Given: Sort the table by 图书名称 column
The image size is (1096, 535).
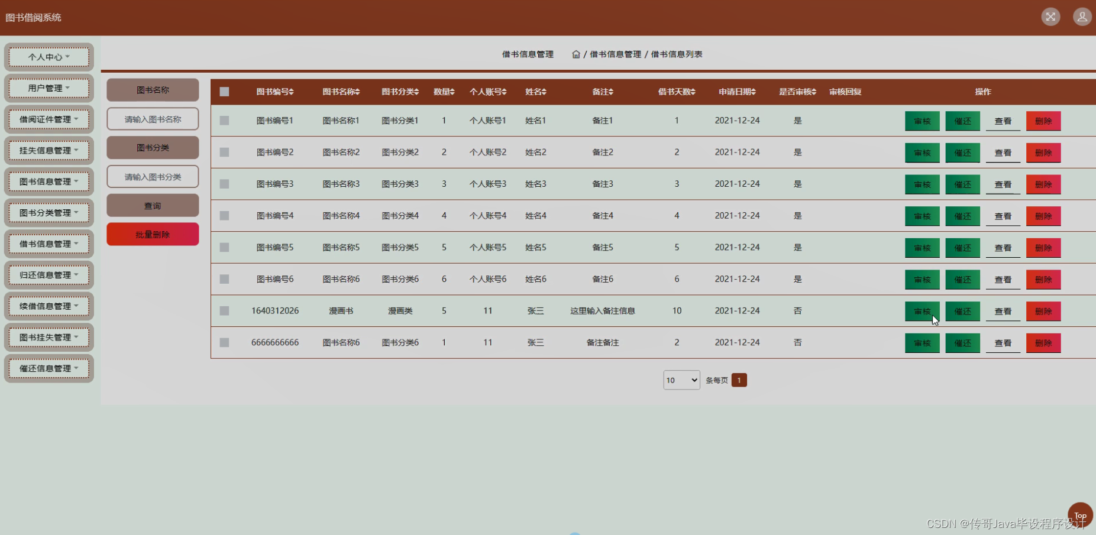Looking at the screenshot, I should 341,92.
